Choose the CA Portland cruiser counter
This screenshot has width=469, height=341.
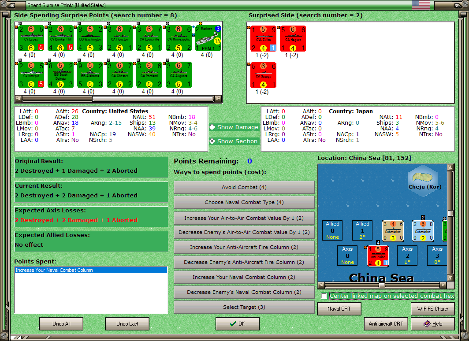point(149,75)
